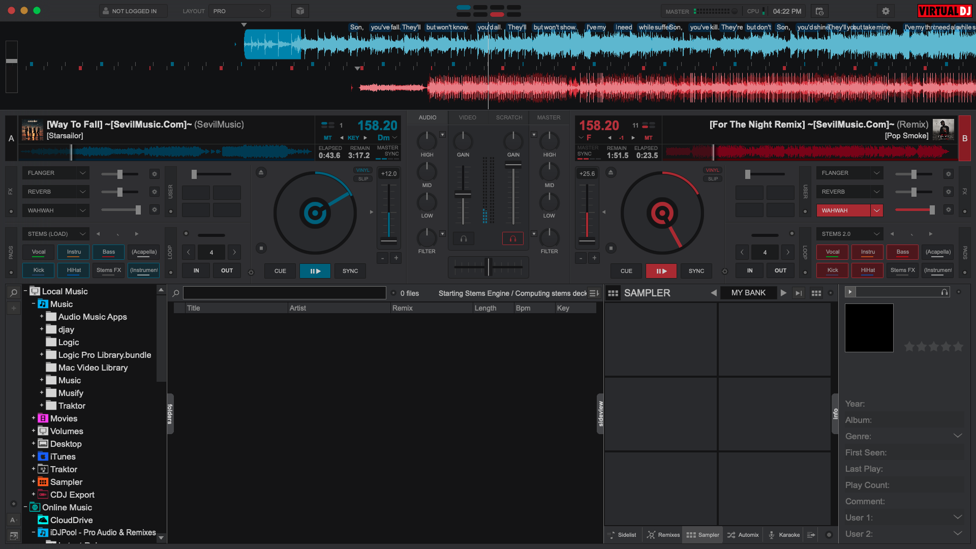This screenshot has height=549, width=976.
Task: Expand the Audio Music Apps folder
Action: coord(42,317)
